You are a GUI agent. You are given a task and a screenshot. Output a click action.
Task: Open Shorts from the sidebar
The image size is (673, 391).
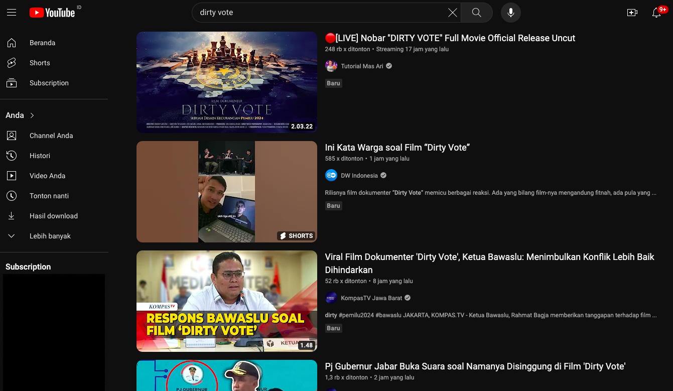40,63
